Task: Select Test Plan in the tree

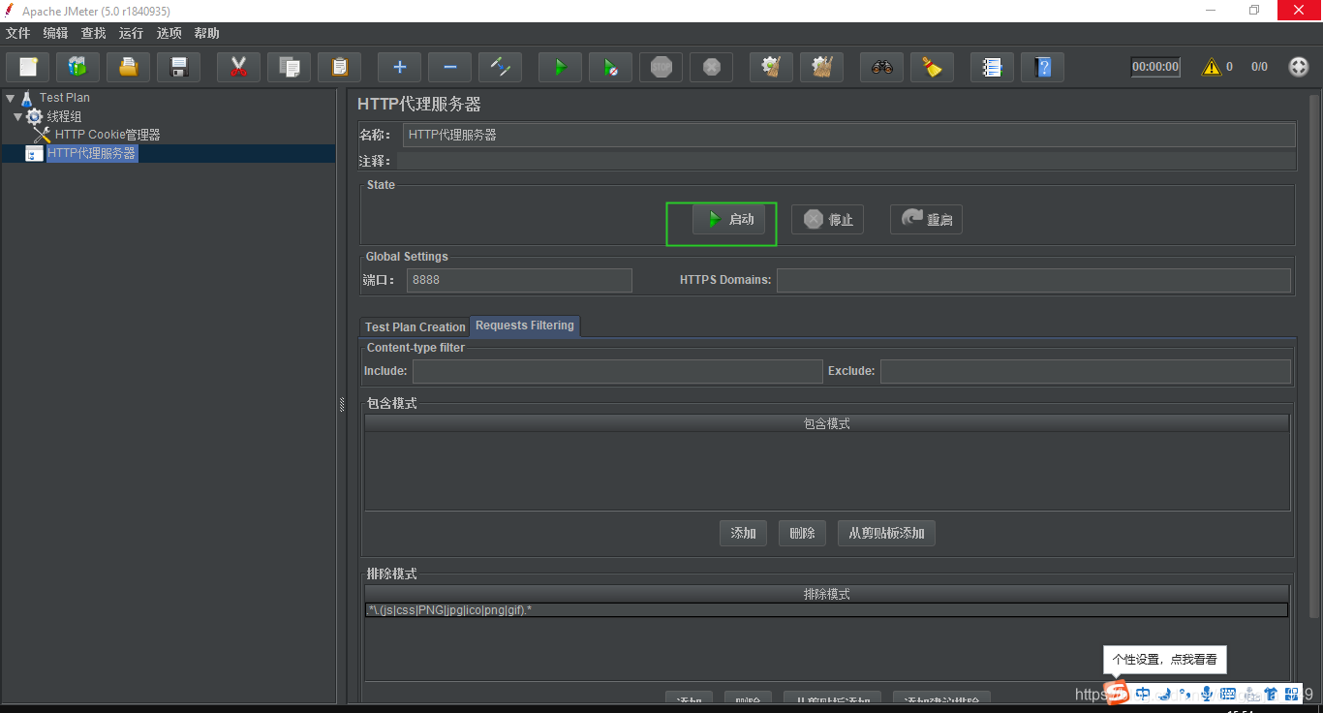Action: click(x=65, y=98)
